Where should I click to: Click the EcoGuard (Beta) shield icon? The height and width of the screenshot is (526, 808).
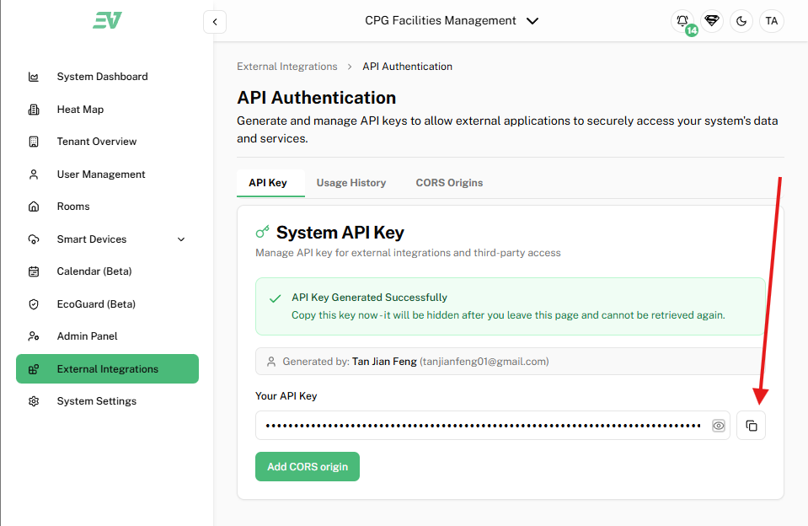[34, 304]
